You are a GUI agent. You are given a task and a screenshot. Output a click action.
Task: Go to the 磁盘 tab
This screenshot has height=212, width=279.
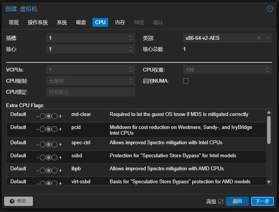tap(81, 23)
